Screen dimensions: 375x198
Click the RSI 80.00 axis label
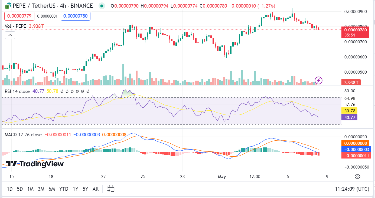click(350, 91)
